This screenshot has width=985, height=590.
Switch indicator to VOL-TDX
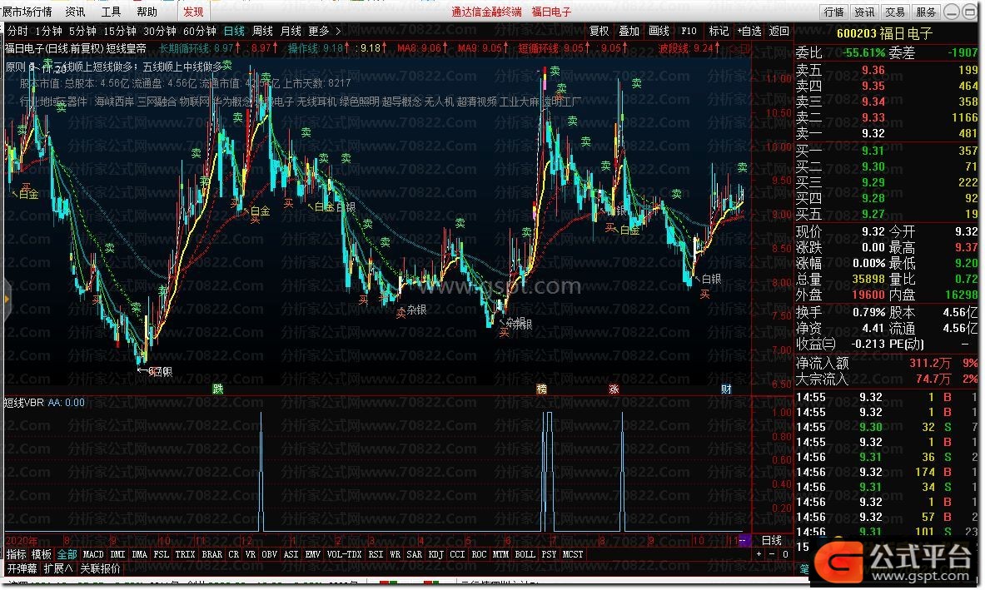[x=344, y=554]
